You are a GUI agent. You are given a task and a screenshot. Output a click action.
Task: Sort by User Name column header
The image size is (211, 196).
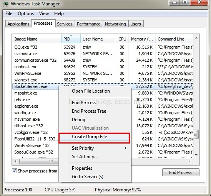click(98, 39)
